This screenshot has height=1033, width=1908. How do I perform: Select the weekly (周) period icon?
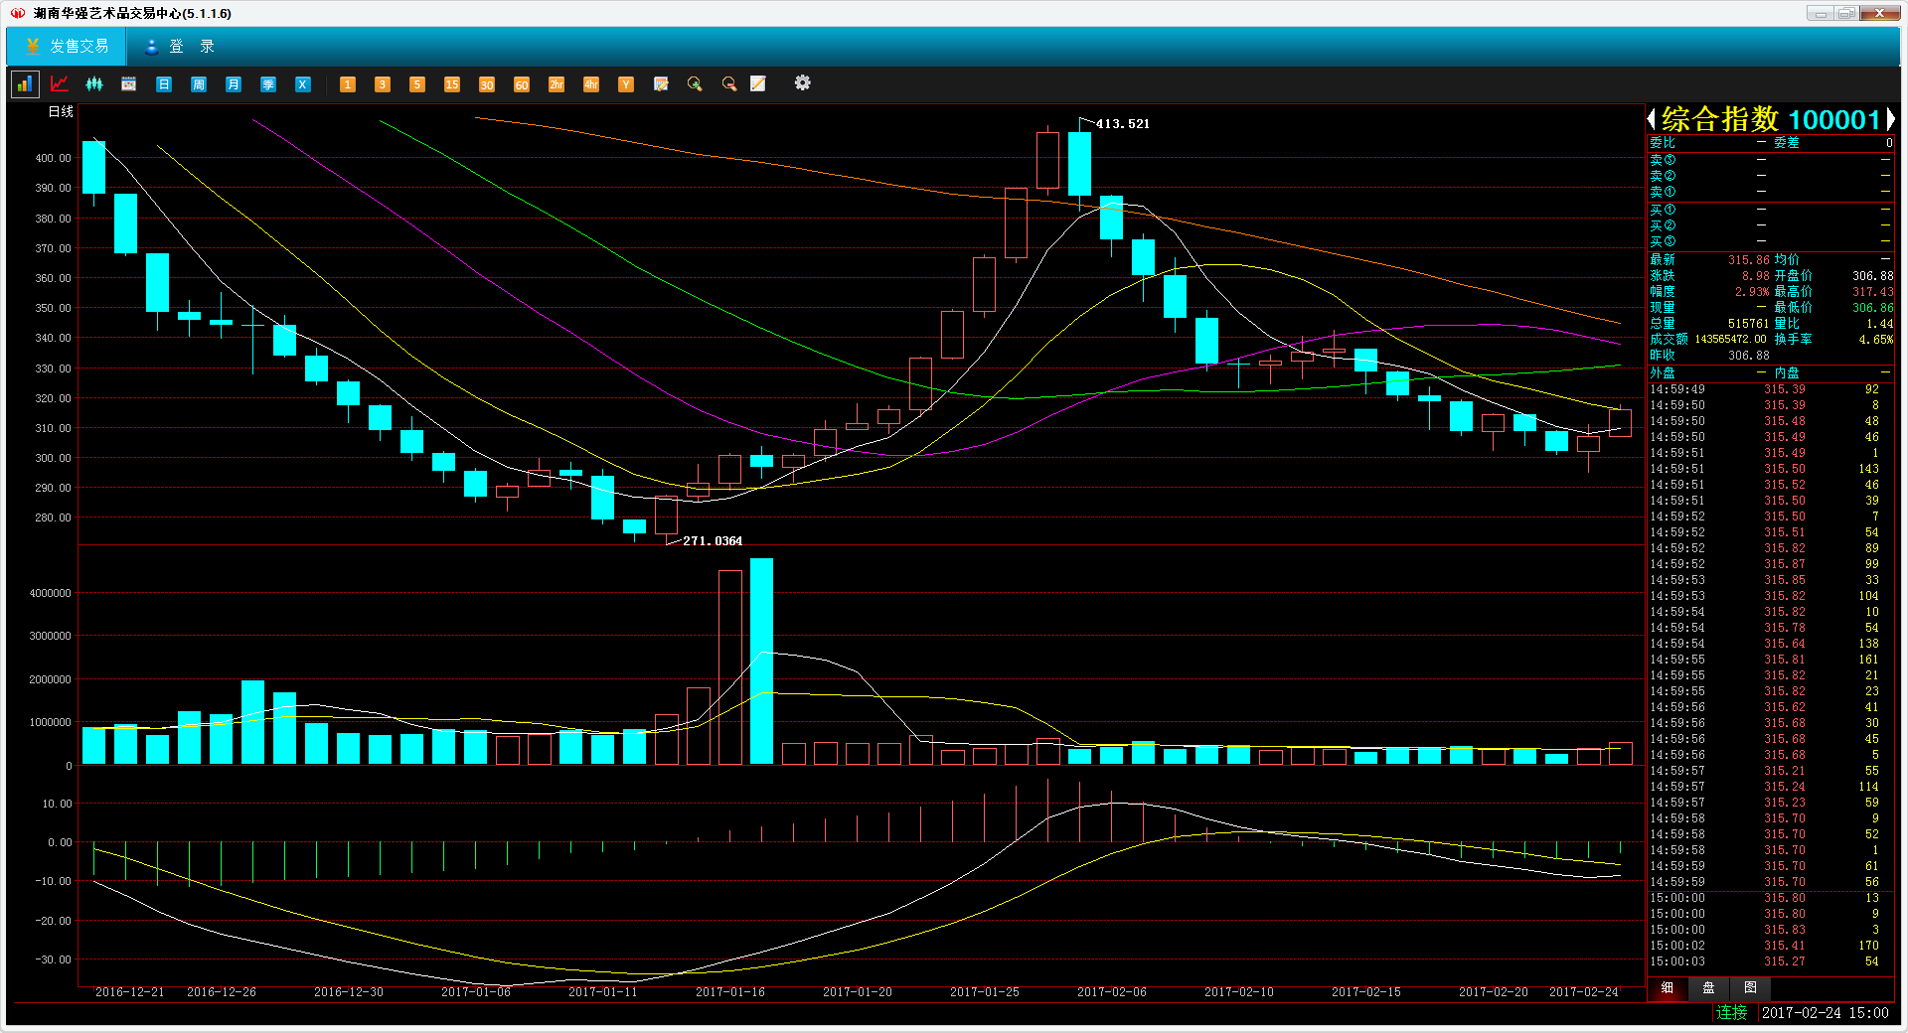[x=199, y=84]
